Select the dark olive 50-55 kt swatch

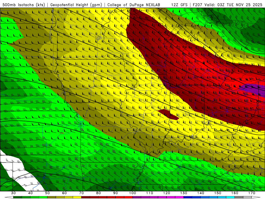click(52, 197)
